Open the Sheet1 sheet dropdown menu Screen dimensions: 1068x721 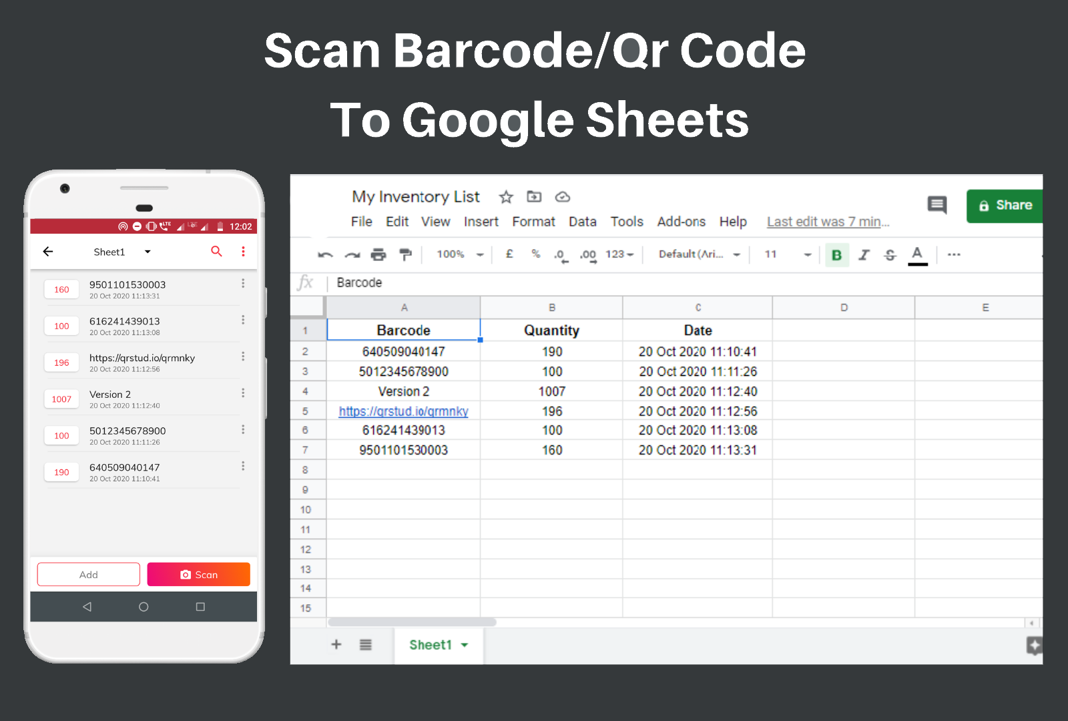[465, 645]
